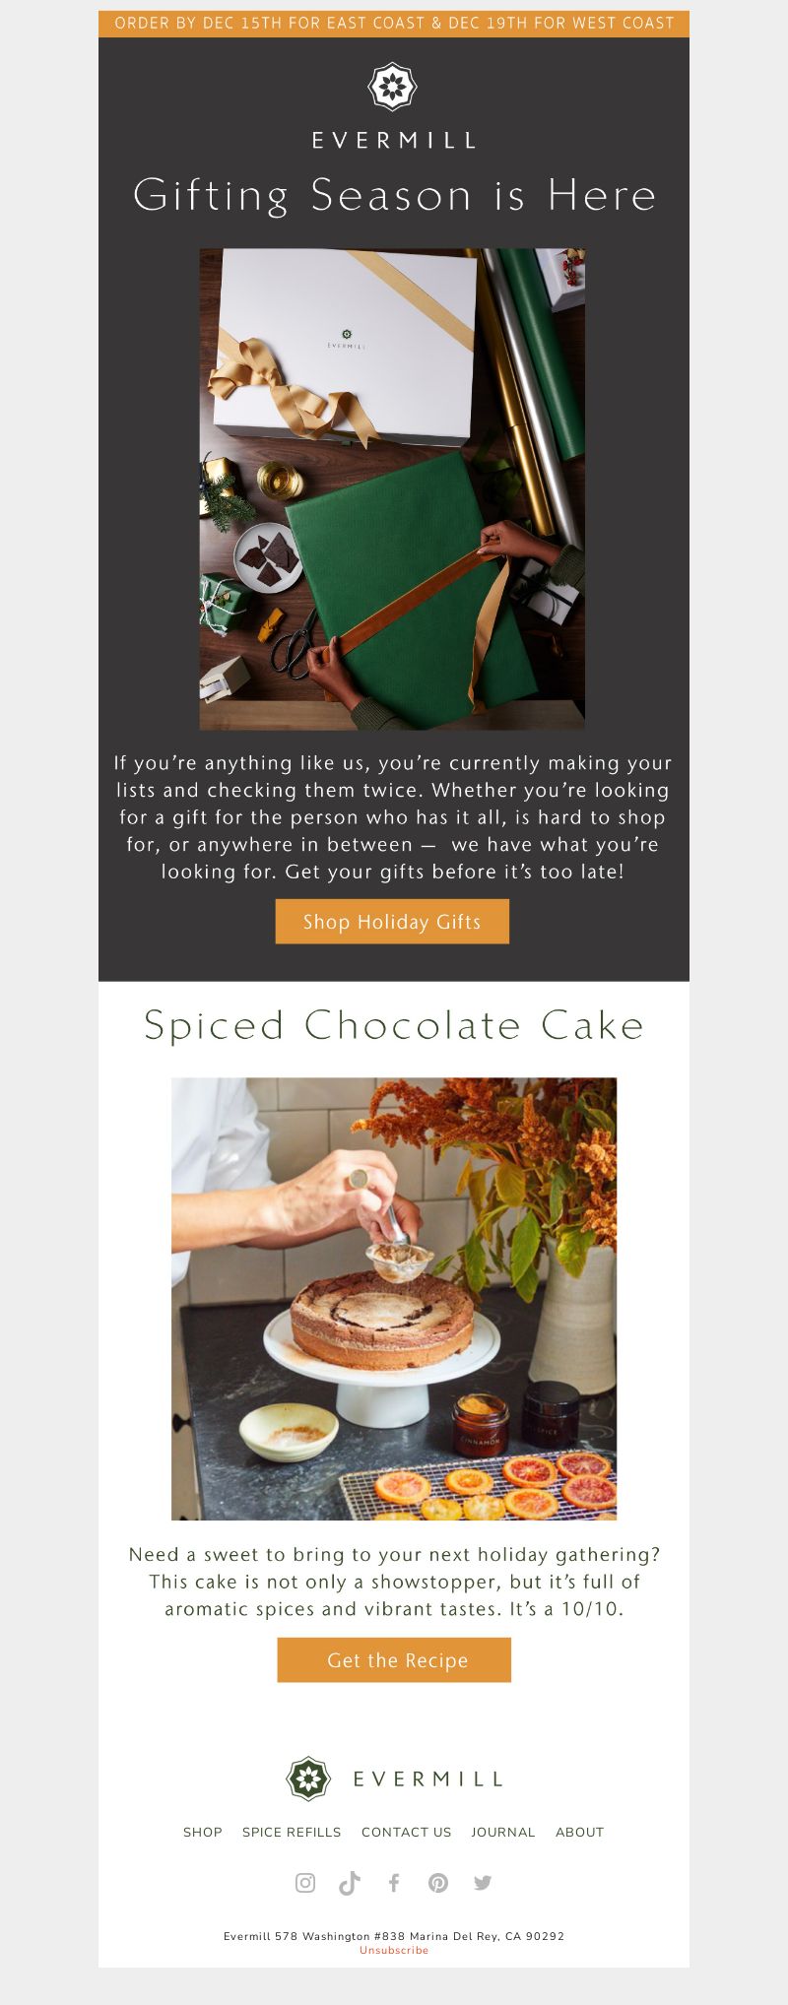Open the TikTok social icon

(x=350, y=1883)
